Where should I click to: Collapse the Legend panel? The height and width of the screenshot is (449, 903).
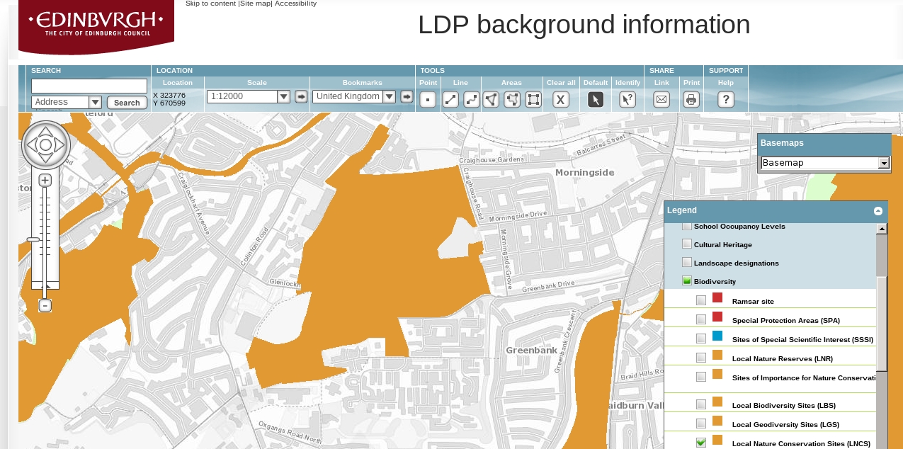(x=878, y=211)
